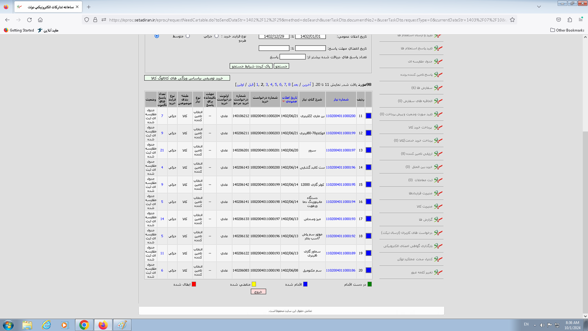
Task: Open need number link 1102004011000200
Action: pos(341,116)
